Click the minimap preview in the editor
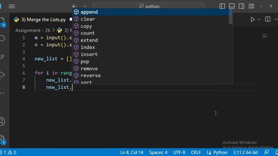 265,36
